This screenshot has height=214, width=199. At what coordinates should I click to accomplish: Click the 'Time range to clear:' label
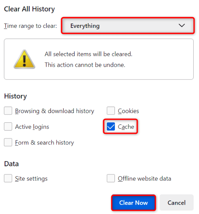click(30, 26)
